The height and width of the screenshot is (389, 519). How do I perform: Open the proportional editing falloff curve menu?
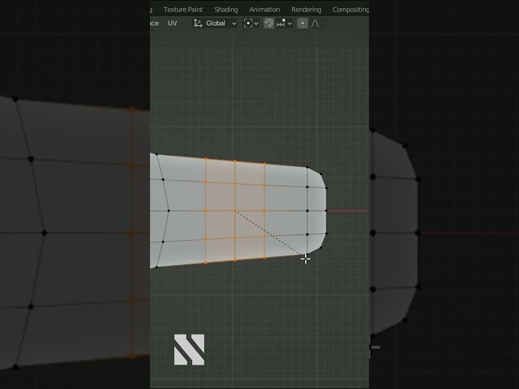coord(317,24)
